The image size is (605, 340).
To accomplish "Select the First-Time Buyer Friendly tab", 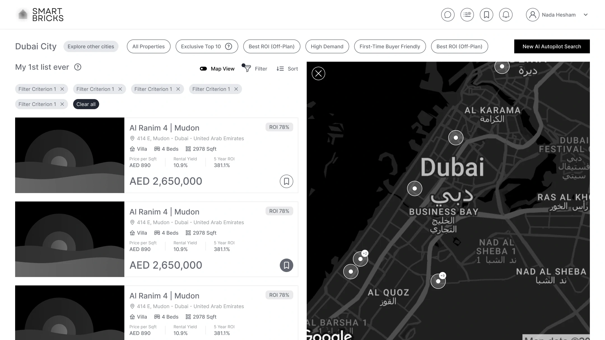I will pyautogui.click(x=390, y=46).
